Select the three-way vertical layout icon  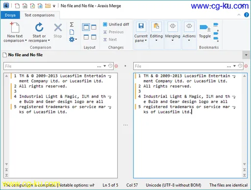coord(94,27)
